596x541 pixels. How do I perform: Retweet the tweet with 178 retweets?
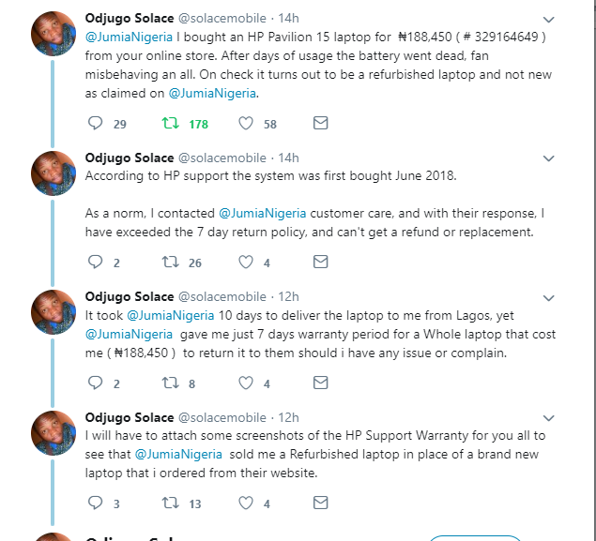[x=170, y=124]
